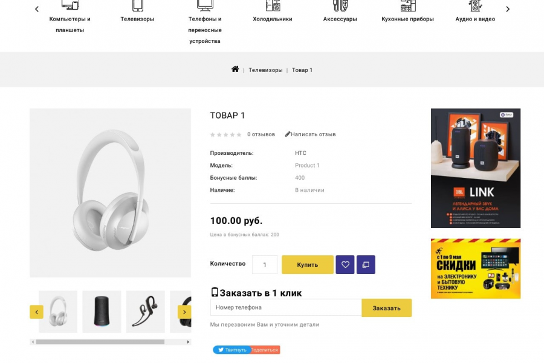
Task: Open the Аудио и видео category icon
Action: click(475, 6)
